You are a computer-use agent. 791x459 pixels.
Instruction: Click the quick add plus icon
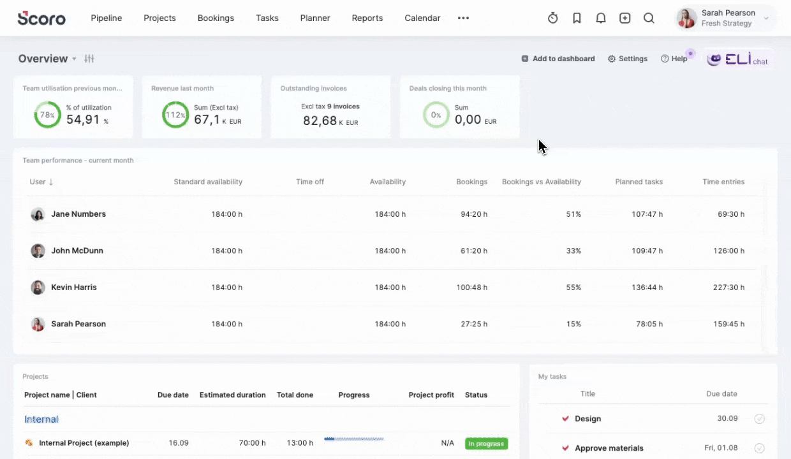coord(625,18)
